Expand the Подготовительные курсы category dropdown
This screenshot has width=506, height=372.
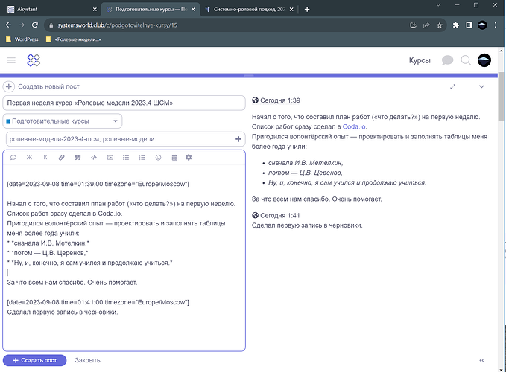pyautogui.click(x=116, y=121)
